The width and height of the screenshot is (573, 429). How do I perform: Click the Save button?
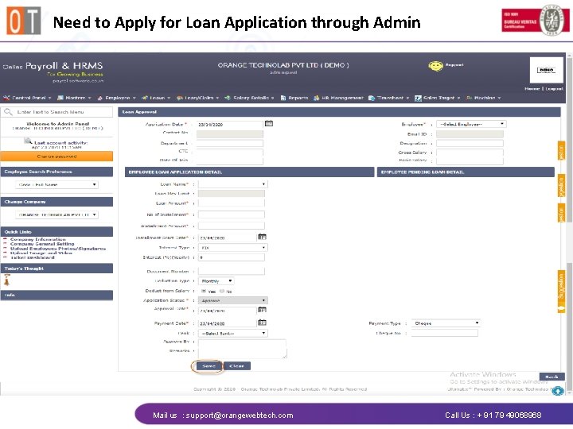(209, 366)
